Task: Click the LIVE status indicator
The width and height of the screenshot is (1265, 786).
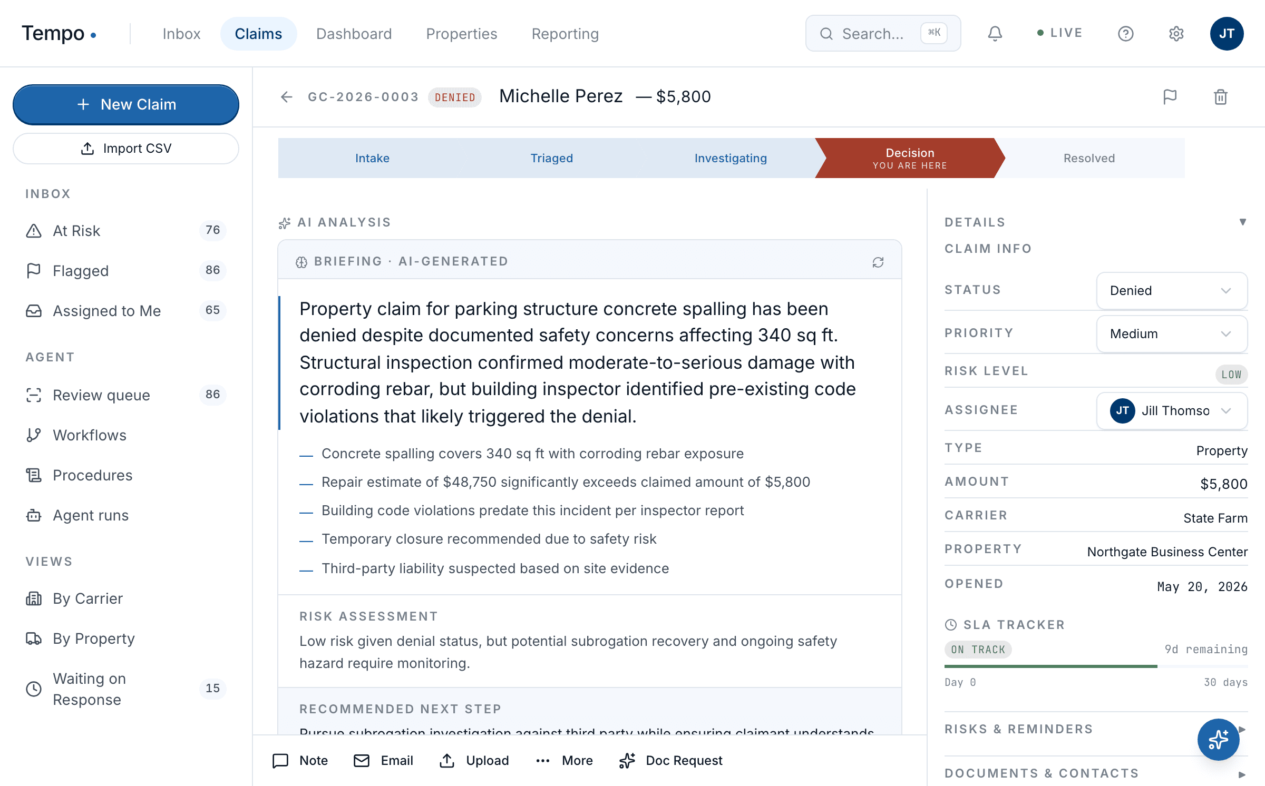Action: (1059, 33)
